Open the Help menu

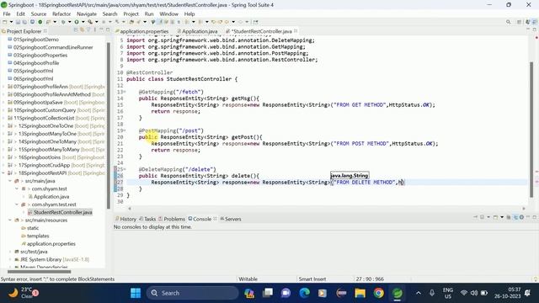click(x=189, y=14)
